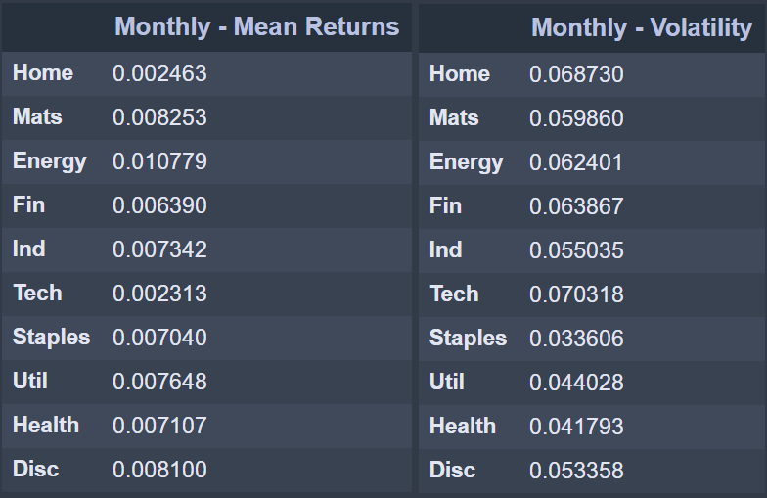Viewport: 767px width, 498px height.
Task: Select Disc volatility value 0.053358
Action: pos(577,471)
